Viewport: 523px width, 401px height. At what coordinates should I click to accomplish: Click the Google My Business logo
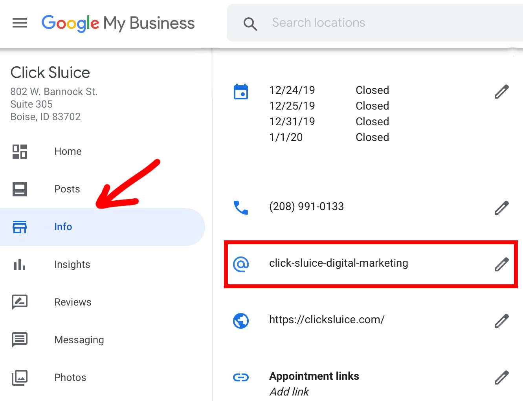coord(118,23)
